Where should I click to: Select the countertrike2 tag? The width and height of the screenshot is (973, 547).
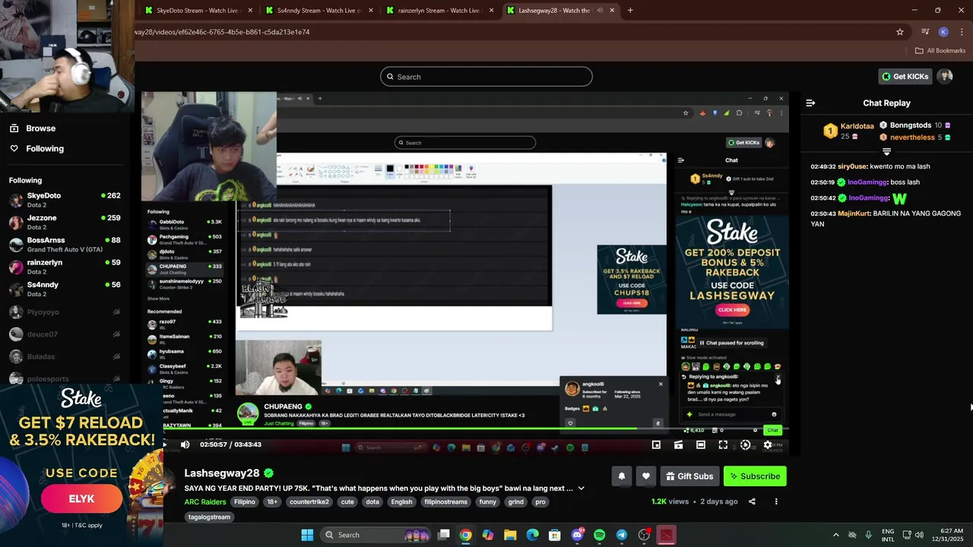pyautogui.click(x=309, y=502)
